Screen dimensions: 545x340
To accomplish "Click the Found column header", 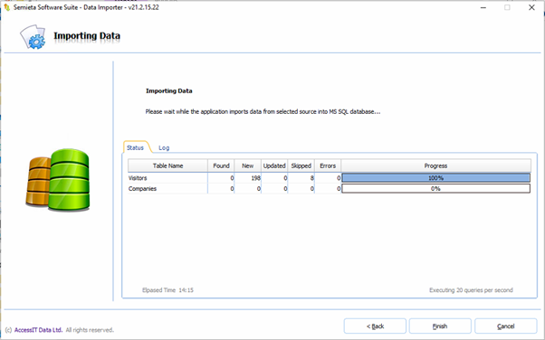I will tap(221, 165).
